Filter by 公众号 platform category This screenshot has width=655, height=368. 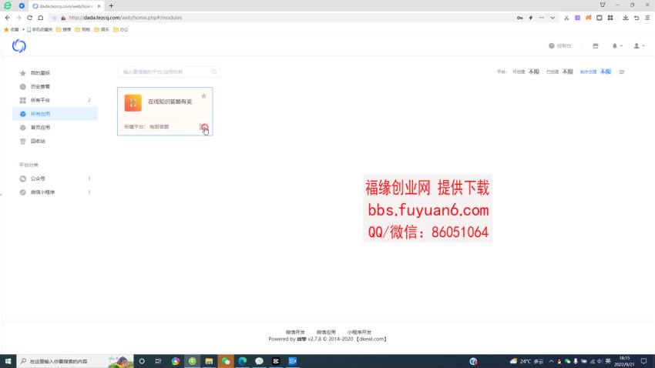(x=37, y=179)
